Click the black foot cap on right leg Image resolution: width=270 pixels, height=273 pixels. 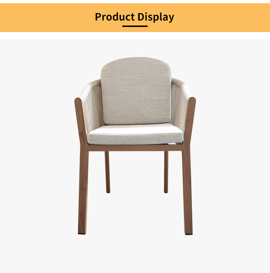189,234
